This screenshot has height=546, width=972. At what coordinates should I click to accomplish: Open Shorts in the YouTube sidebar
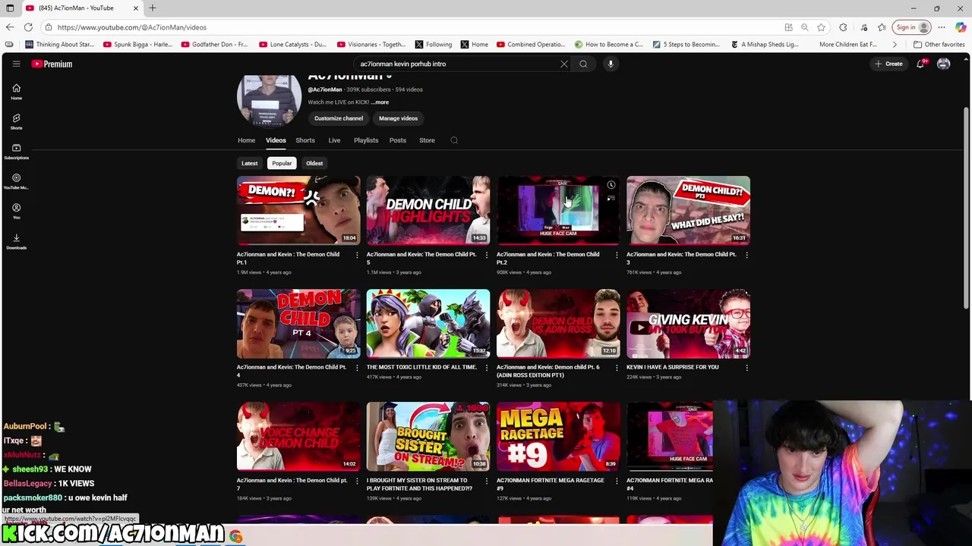pos(16,121)
